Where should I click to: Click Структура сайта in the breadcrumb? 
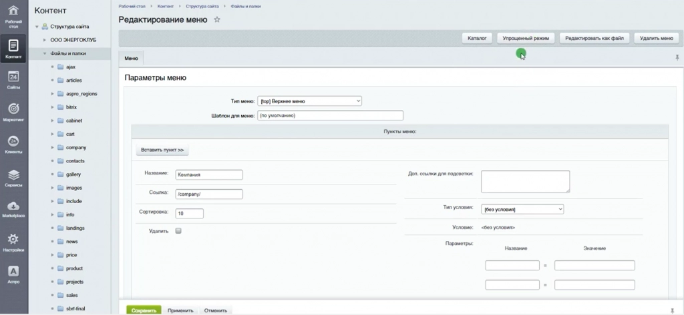click(202, 7)
